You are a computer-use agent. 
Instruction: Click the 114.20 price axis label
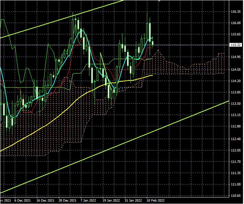236,81
